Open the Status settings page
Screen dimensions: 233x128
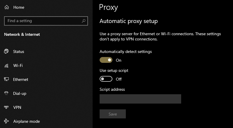coord(19,51)
